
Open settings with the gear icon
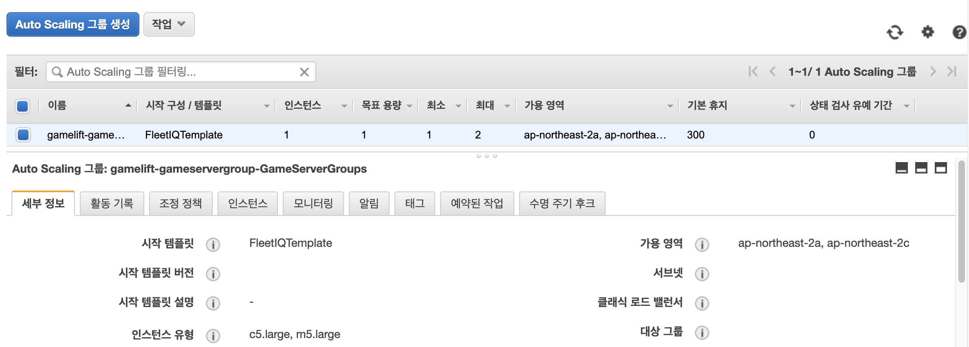pyautogui.click(x=928, y=32)
